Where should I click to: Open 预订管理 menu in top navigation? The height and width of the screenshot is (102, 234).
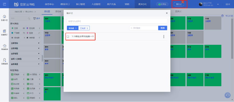(80, 4)
